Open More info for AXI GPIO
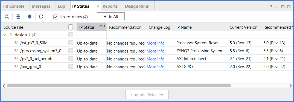 tap(155, 67)
